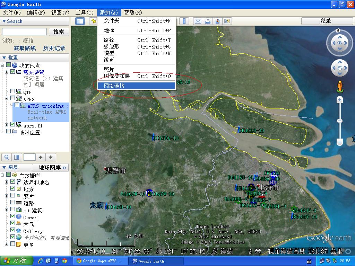
Task: Click the Street View pegman icon
Action: pos(340,86)
